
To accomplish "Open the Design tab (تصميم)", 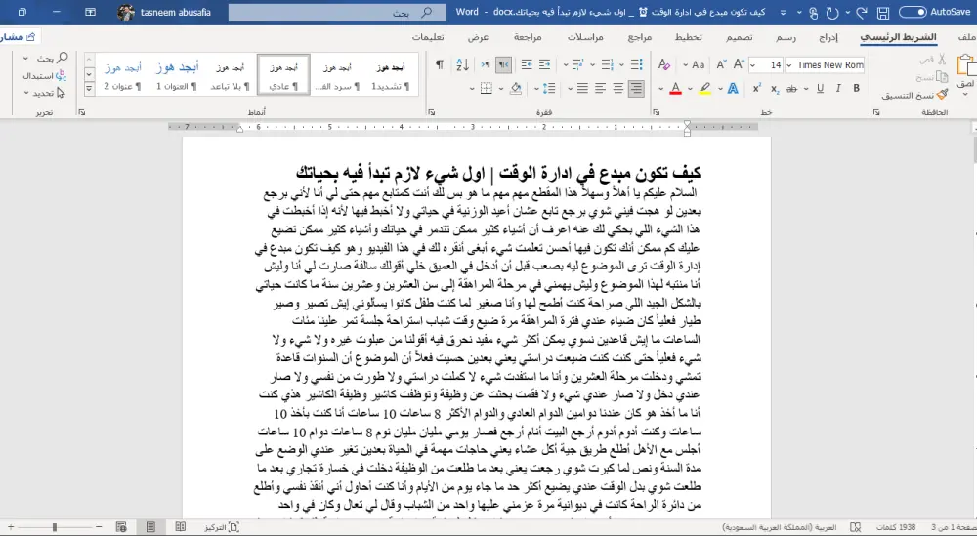I will point(739,37).
